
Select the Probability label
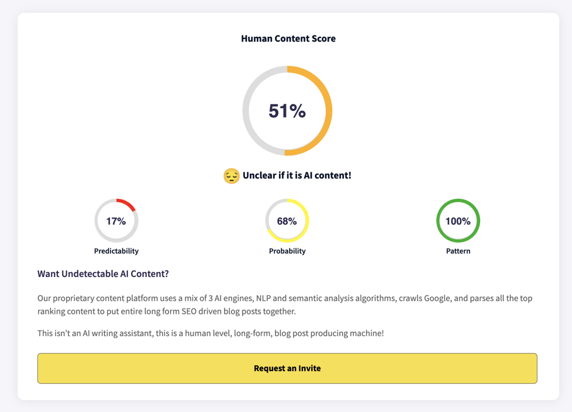pos(287,251)
